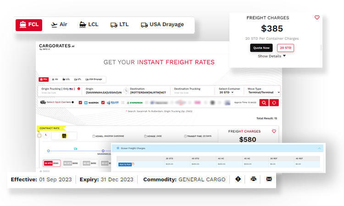Collapse the Ocean Freight Charges panel

[320, 148]
